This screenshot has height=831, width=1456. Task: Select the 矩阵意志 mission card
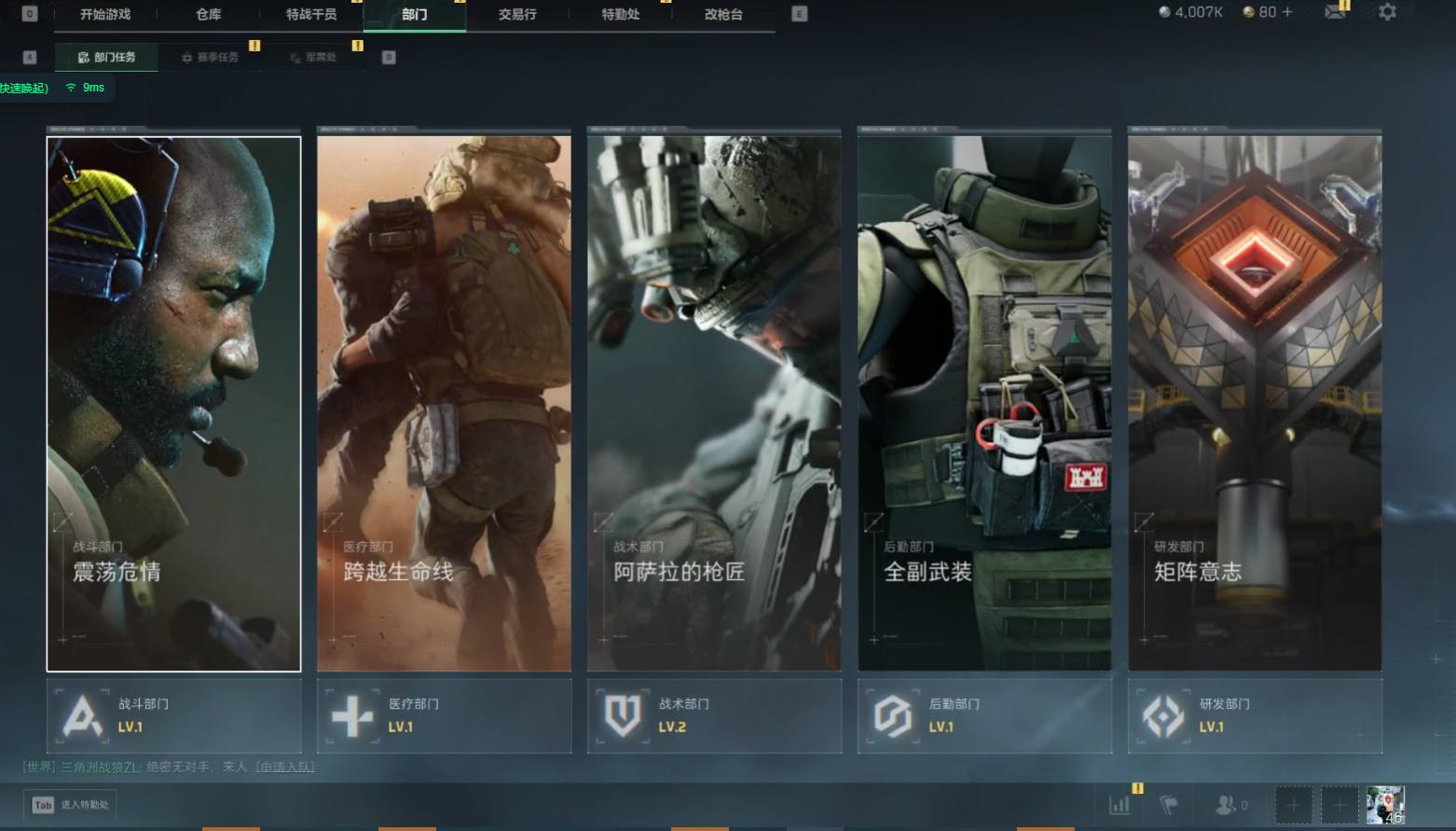[1256, 404]
